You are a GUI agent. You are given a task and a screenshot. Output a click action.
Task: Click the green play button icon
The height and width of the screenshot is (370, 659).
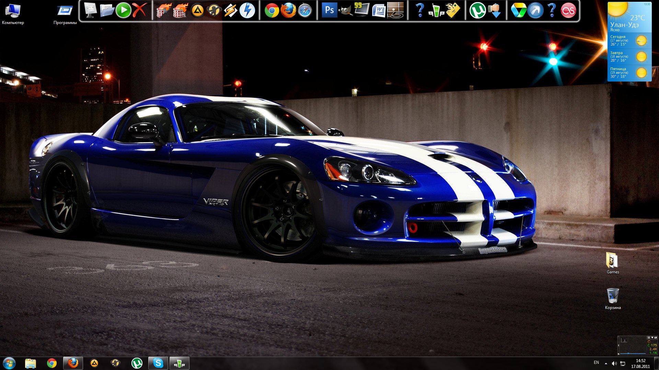123,10
